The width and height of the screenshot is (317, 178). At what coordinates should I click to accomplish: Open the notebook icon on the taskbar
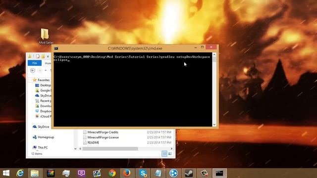[x=158, y=173]
